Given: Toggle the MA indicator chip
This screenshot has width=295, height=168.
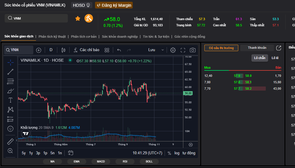Looking at the screenshot, I should 53,161.
